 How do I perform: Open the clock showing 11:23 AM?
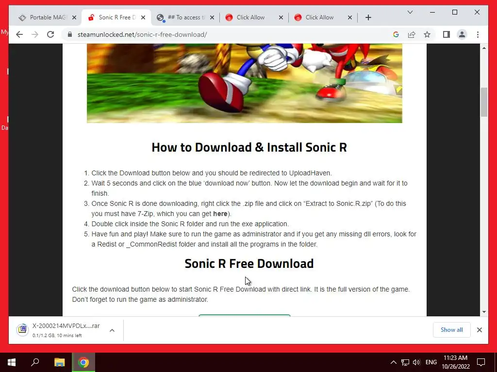(x=455, y=362)
